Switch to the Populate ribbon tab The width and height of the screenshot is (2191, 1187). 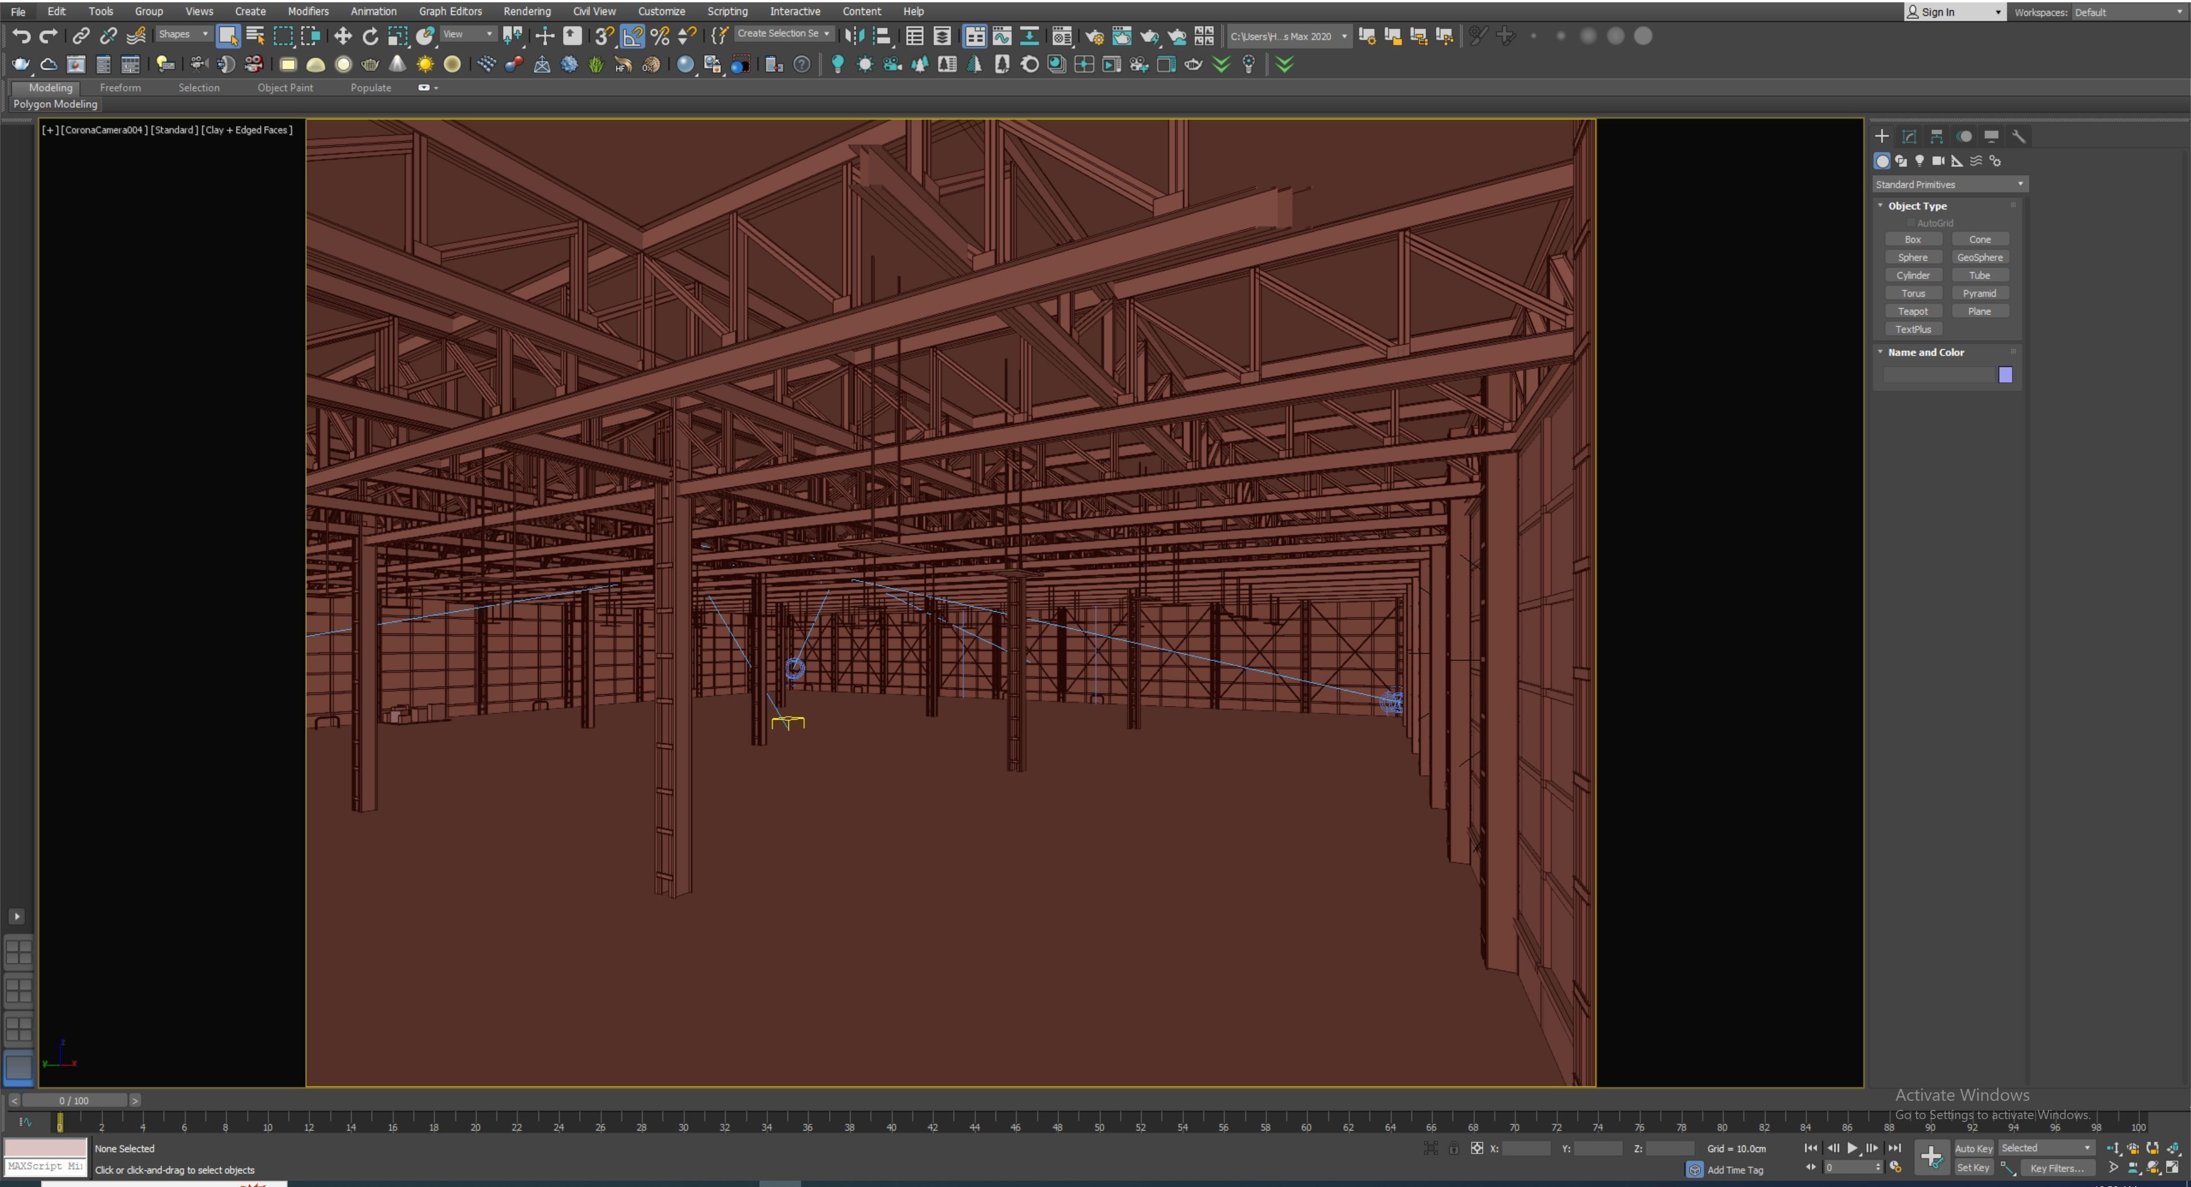click(x=371, y=88)
